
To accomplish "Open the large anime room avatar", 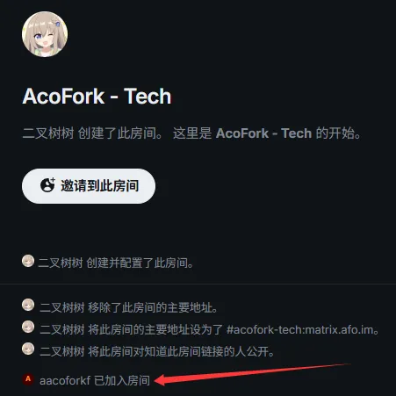I will [45, 34].
